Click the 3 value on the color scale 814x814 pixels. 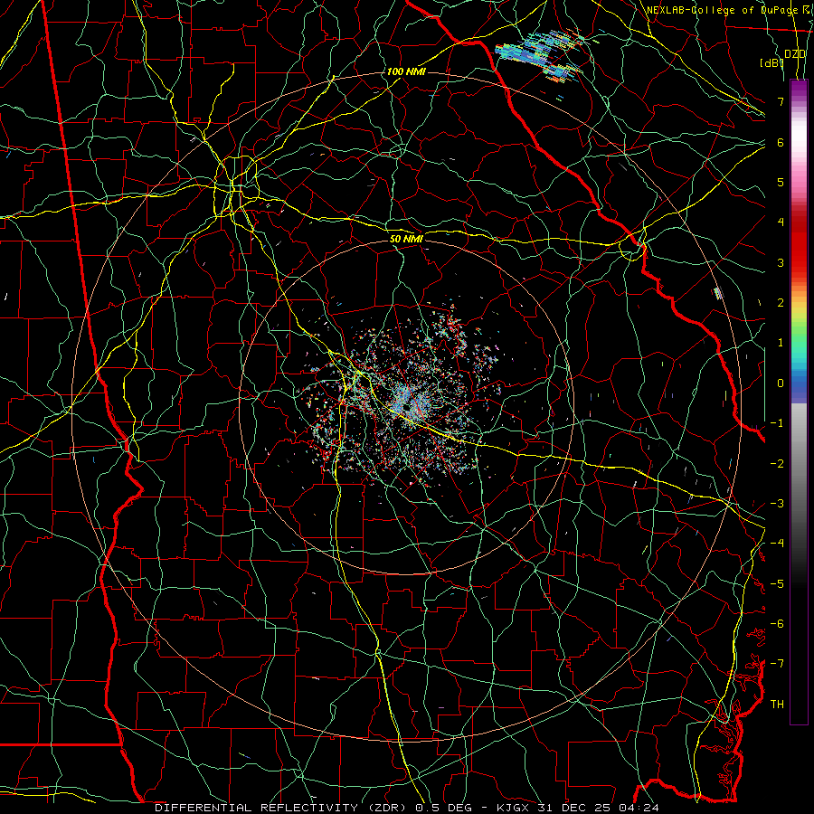click(781, 262)
